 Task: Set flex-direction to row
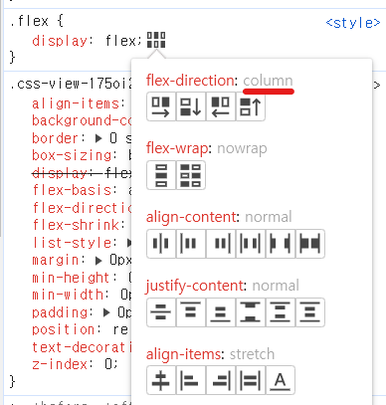(161, 106)
